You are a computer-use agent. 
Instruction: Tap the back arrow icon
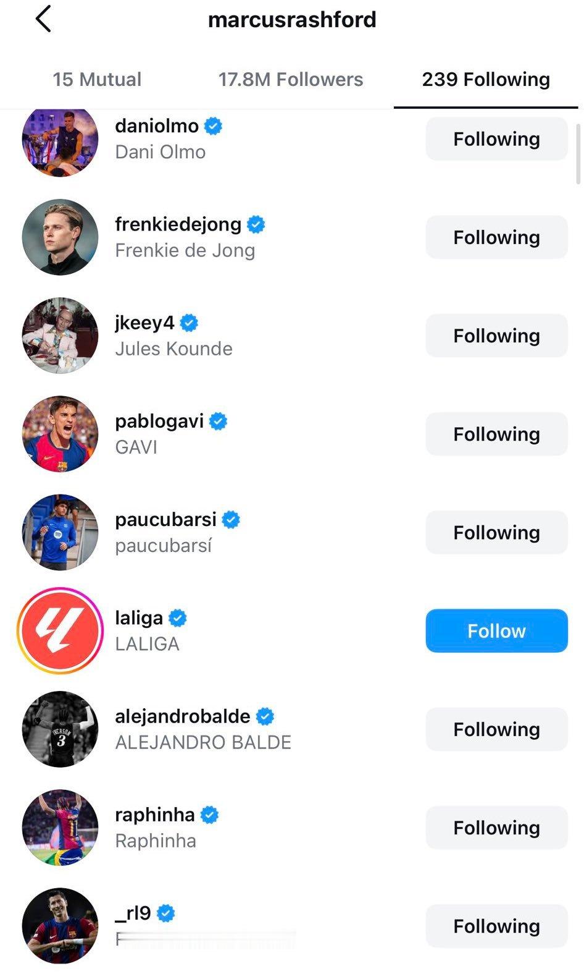point(43,19)
